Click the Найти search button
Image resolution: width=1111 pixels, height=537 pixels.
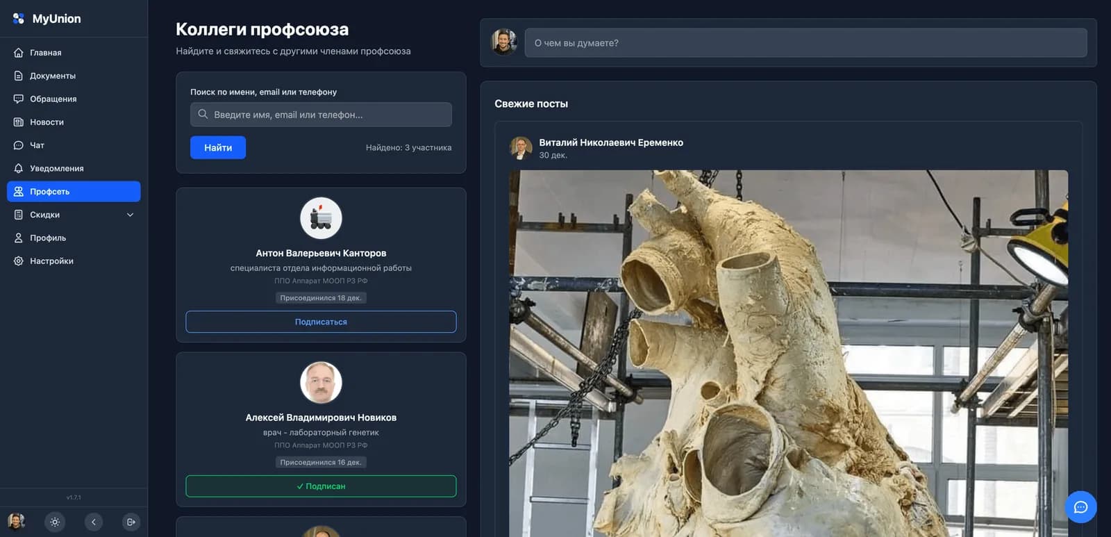tap(218, 147)
